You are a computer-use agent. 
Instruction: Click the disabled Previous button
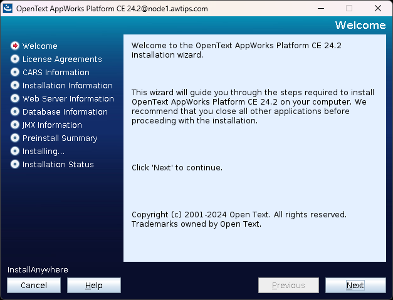(x=288, y=285)
